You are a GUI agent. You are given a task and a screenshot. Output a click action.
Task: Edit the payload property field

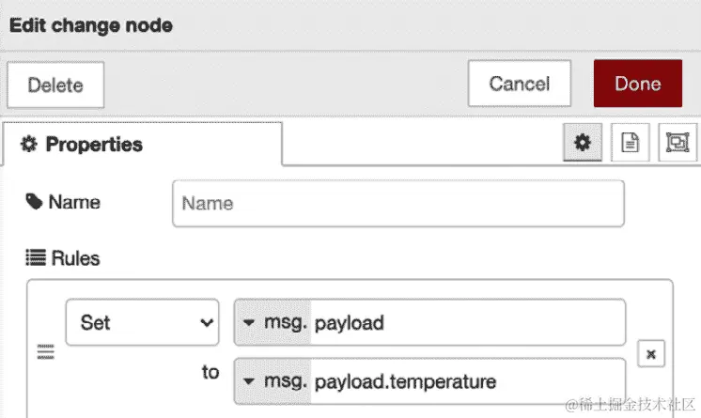click(468, 322)
